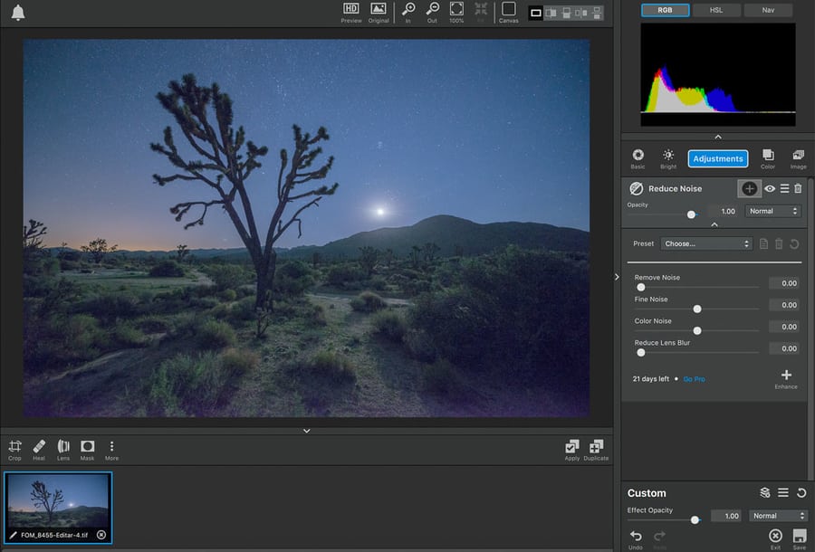Select side-by-side overlap compare layout
This screenshot has height=552, width=815.
551,13
